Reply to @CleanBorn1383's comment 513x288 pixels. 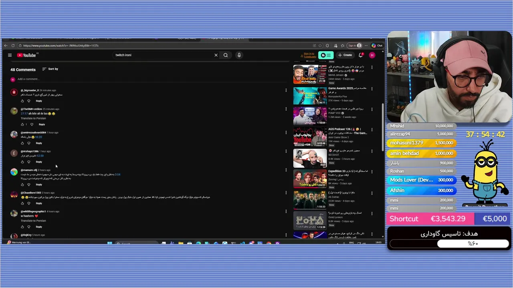click(x=39, y=203)
